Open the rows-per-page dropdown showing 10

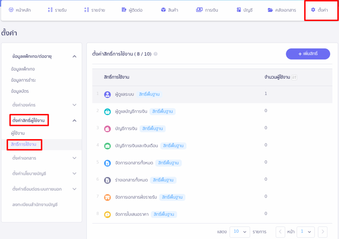[240, 232]
